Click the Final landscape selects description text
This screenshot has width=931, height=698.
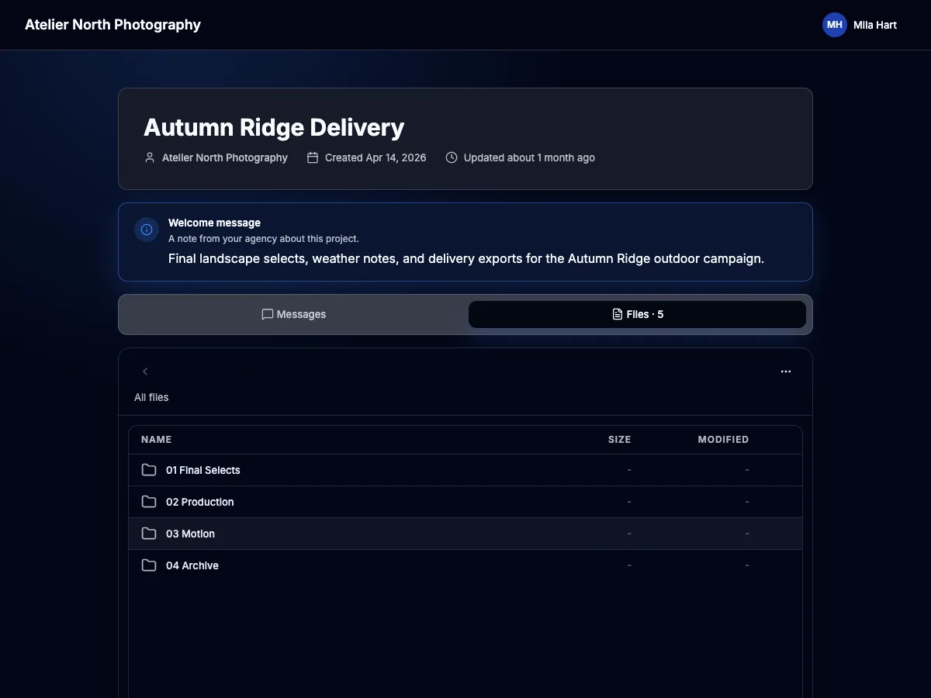tap(466, 258)
